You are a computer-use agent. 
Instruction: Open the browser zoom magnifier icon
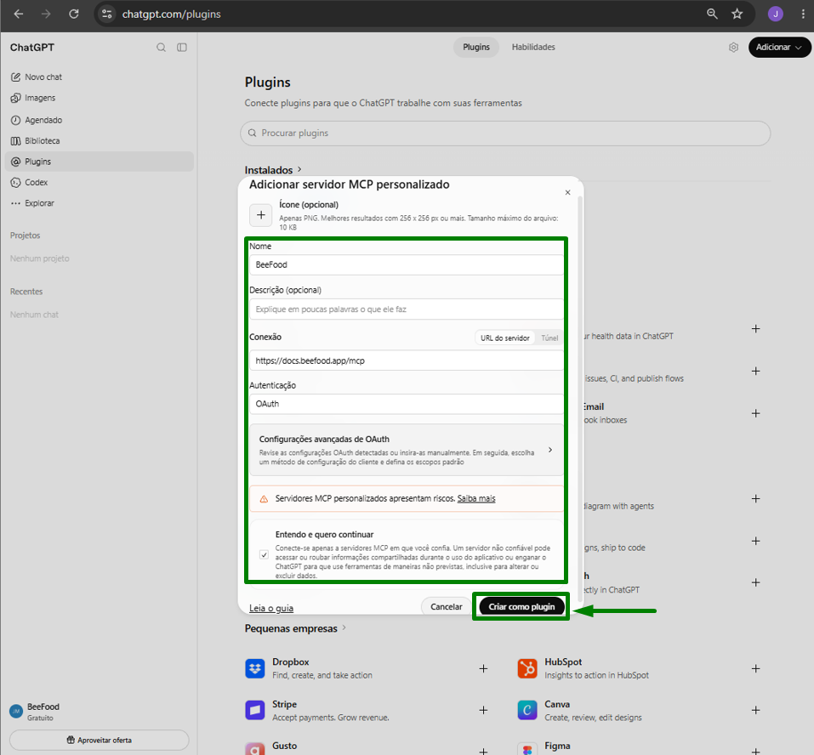tap(712, 14)
